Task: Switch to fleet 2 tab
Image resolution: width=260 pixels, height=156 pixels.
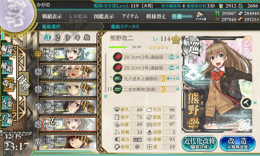Action: tap(58, 38)
